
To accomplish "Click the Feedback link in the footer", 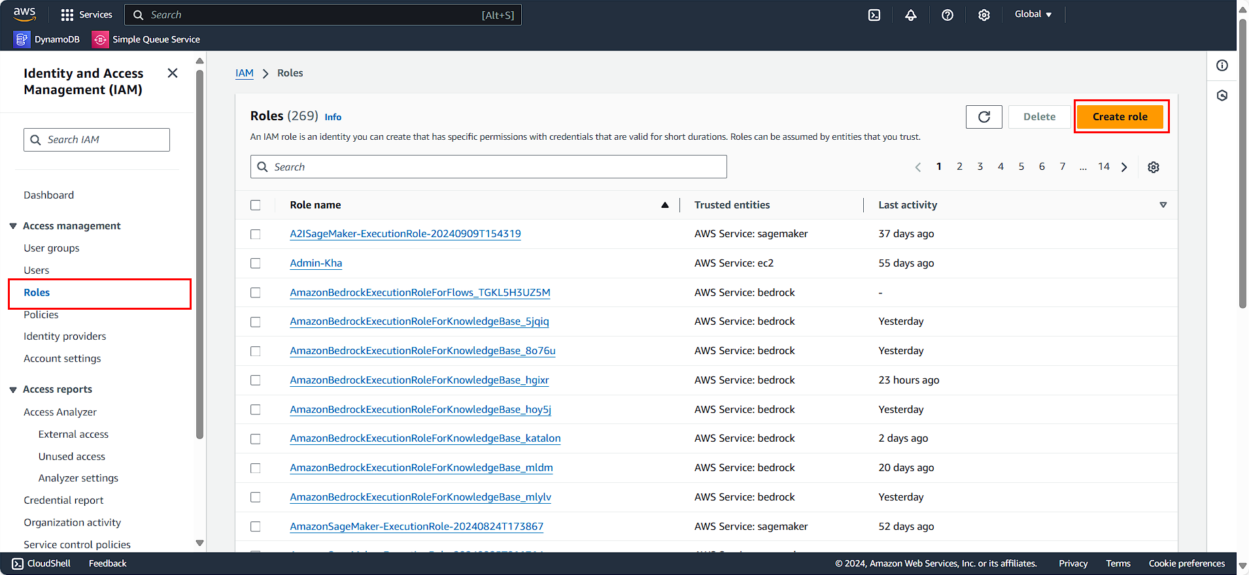I will pyautogui.click(x=108, y=563).
